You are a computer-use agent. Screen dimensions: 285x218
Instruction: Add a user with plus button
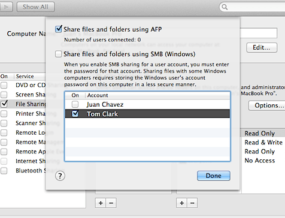(181, 203)
